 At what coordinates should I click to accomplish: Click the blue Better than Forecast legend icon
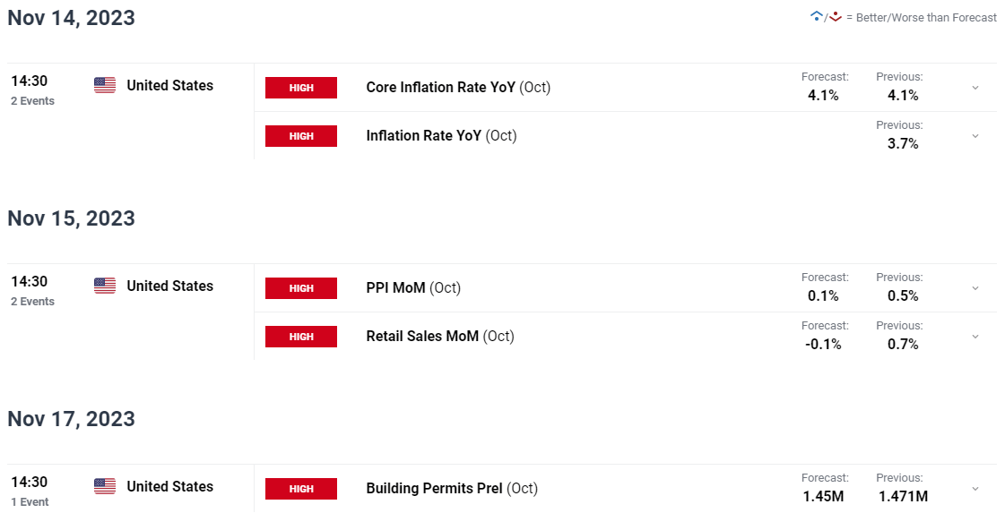click(817, 17)
